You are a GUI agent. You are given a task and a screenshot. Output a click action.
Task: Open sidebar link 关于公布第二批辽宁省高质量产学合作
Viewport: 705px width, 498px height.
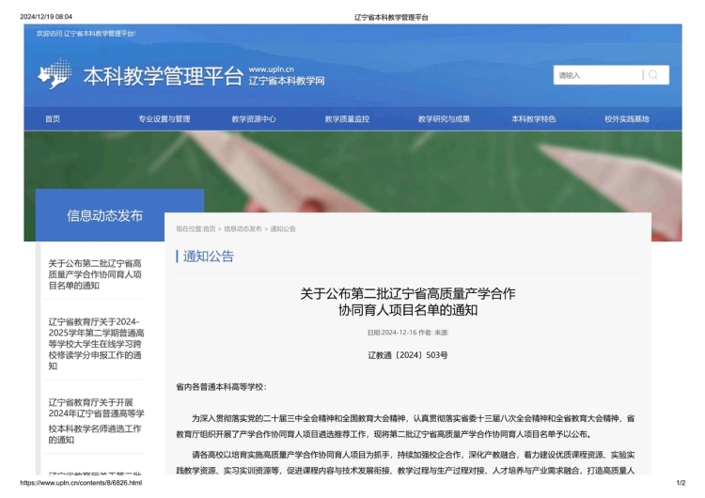click(x=95, y=274)
